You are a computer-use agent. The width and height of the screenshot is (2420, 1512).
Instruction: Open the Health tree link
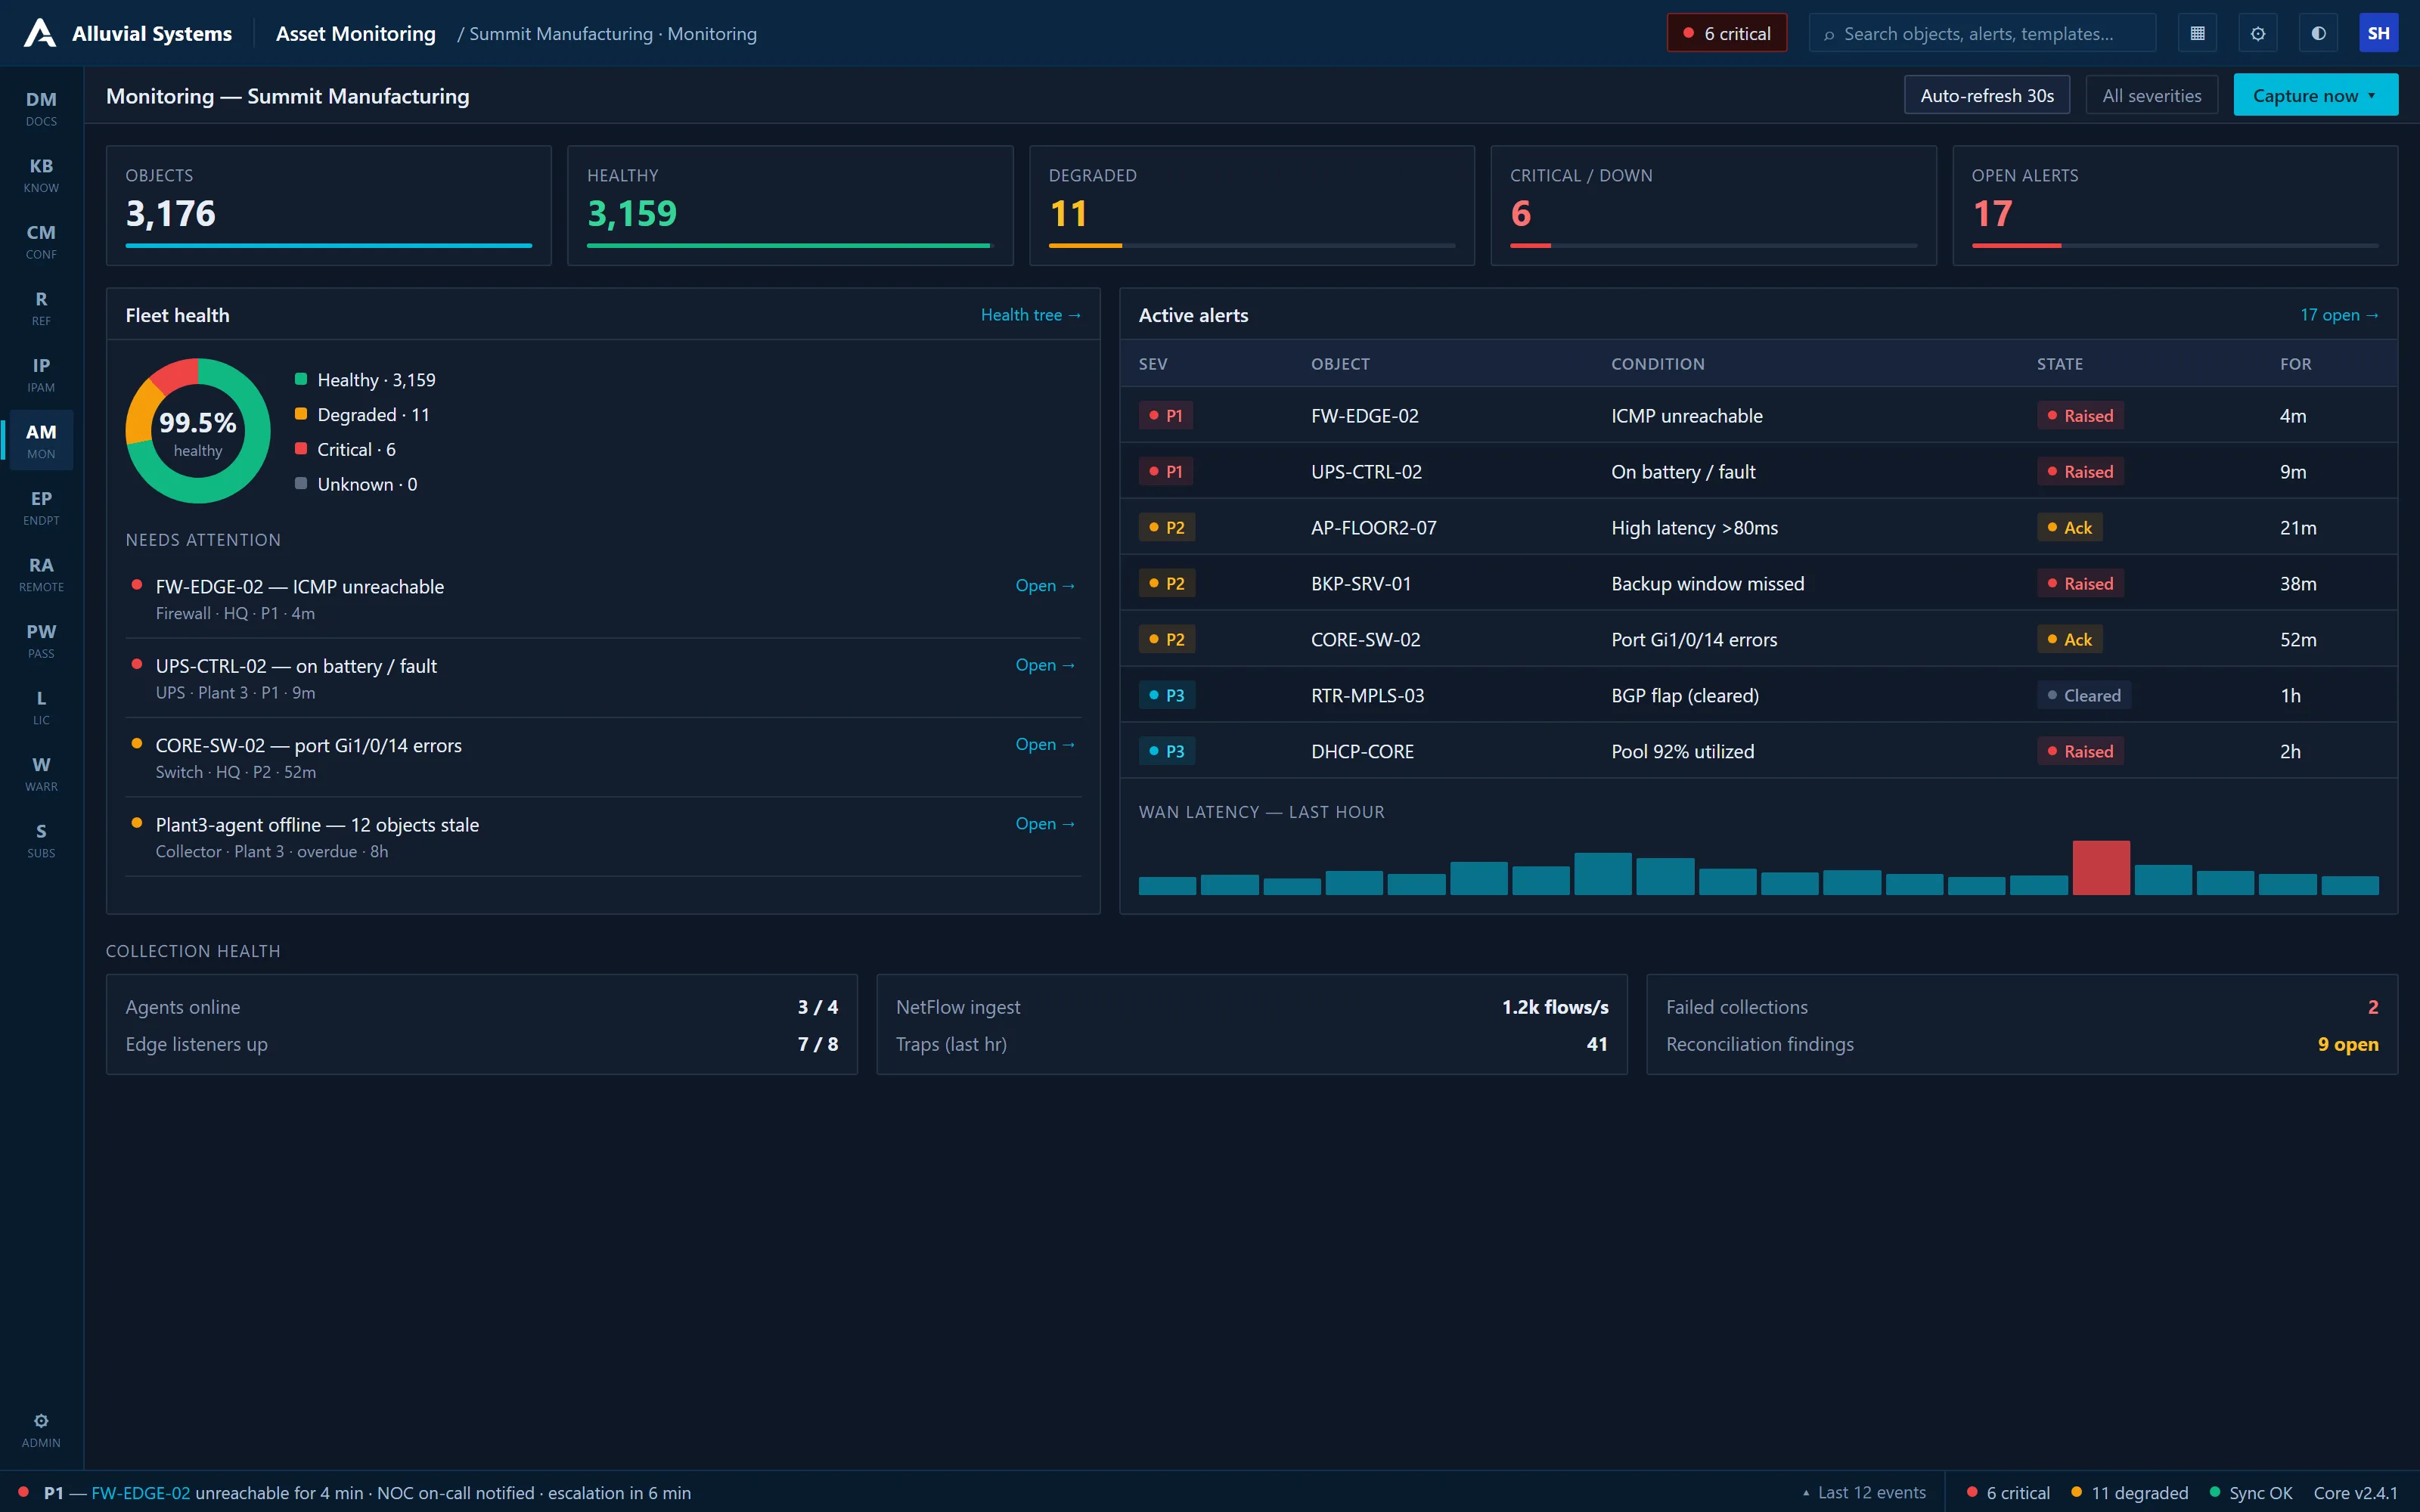click(1030, 315)
